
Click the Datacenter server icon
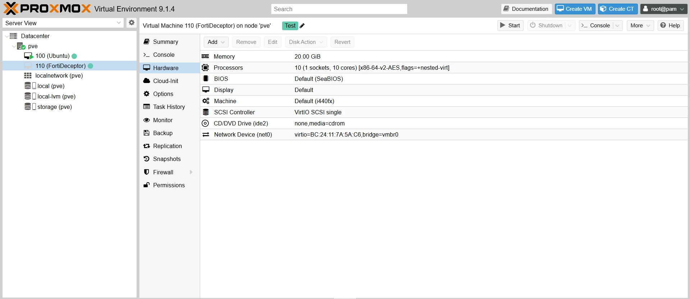(x=14, y=36)
